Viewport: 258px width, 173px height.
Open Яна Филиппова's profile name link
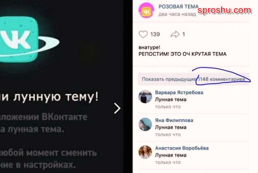174,120
